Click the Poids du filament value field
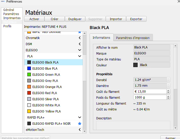The image size is (180, 139). coord(150,97)
